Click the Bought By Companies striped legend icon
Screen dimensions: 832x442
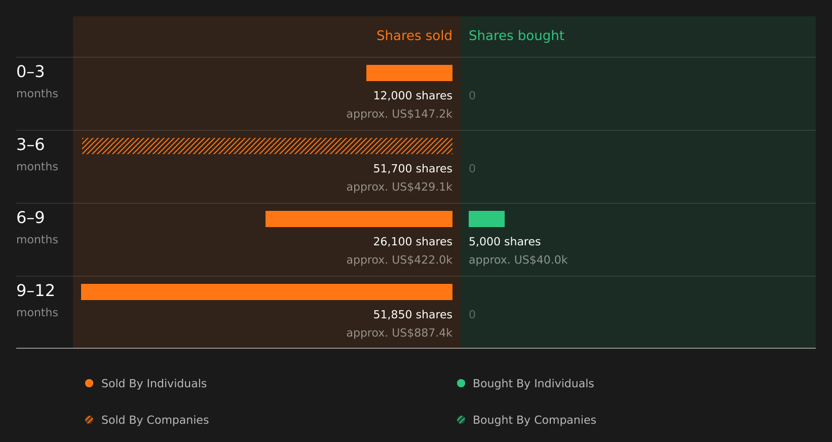click(x=461, y=420)
